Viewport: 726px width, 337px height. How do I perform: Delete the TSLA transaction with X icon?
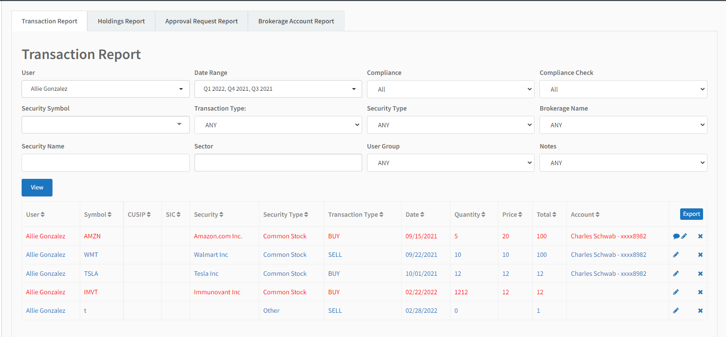click(x=700, y=274)
